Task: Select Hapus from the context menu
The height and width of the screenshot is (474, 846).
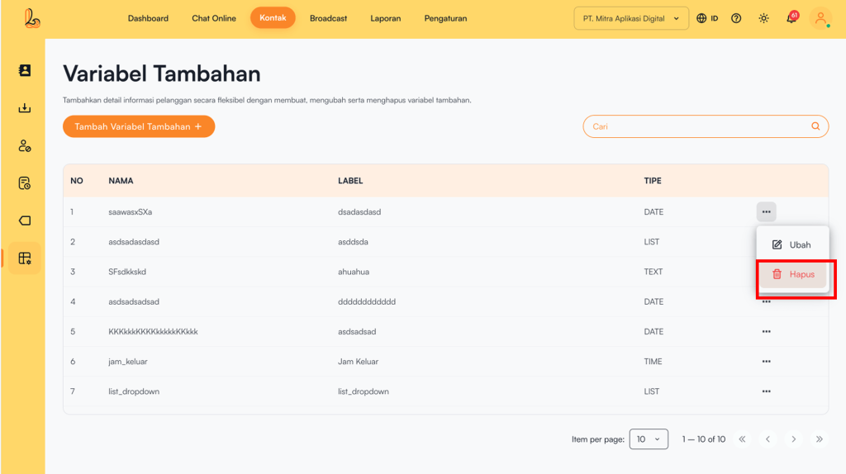Action: click(792, 274)
